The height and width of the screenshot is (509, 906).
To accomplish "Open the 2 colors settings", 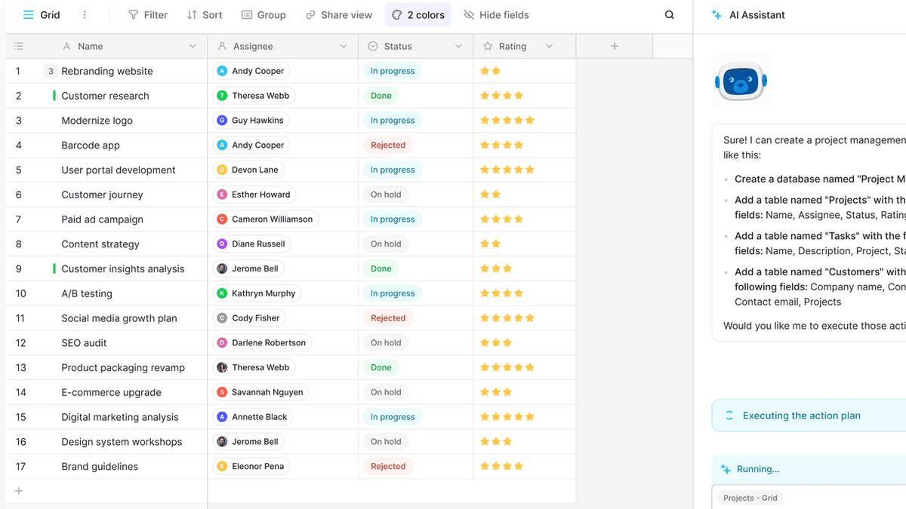I will pyautogui.click(x=418, y=15).
